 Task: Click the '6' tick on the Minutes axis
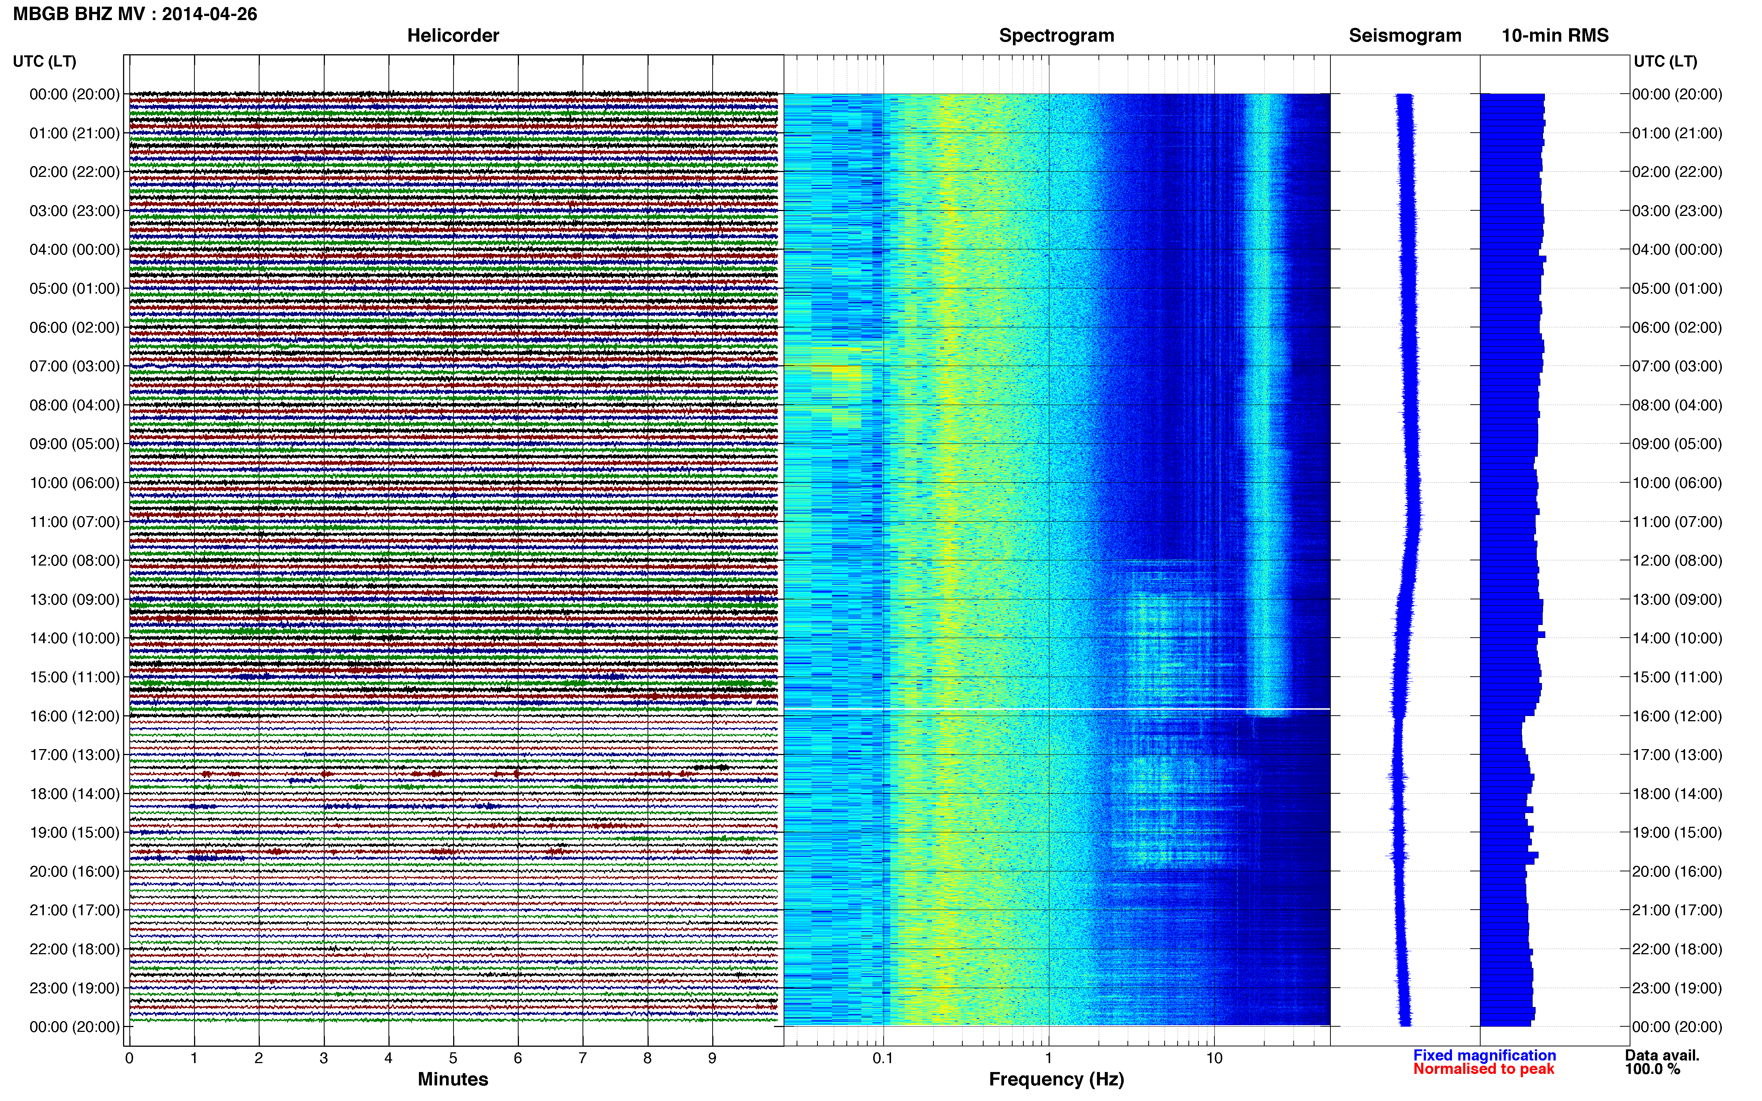click(x=518, y=1058)
